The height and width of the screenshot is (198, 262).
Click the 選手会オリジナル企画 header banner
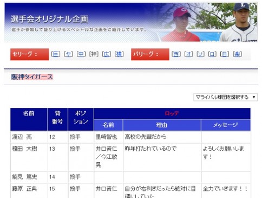click(131, 22)
